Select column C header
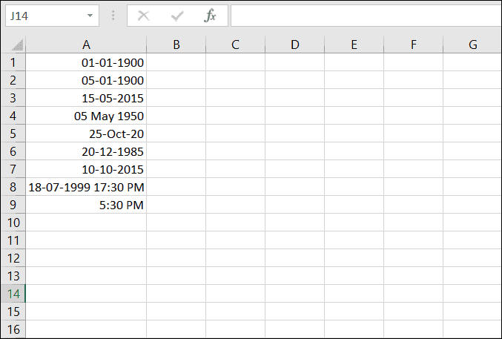Screen dimensions: 502x339 click(x=235, y=45)
